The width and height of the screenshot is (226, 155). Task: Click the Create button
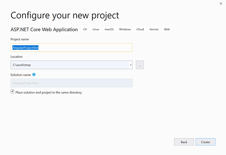[x=205, y=142]
